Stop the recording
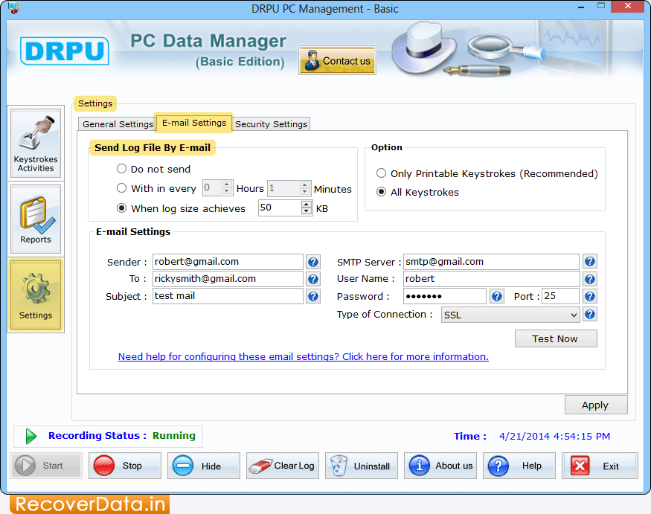The height and width of the screenshot is (514, 651). (x=125, y=466)
